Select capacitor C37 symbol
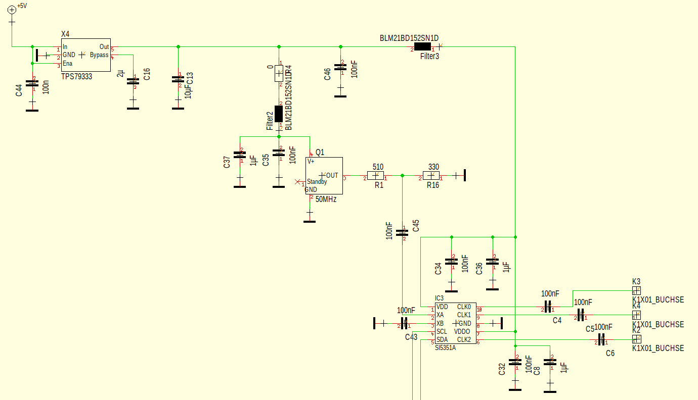The width and height of the screenshot is (698, 400). 240,155
